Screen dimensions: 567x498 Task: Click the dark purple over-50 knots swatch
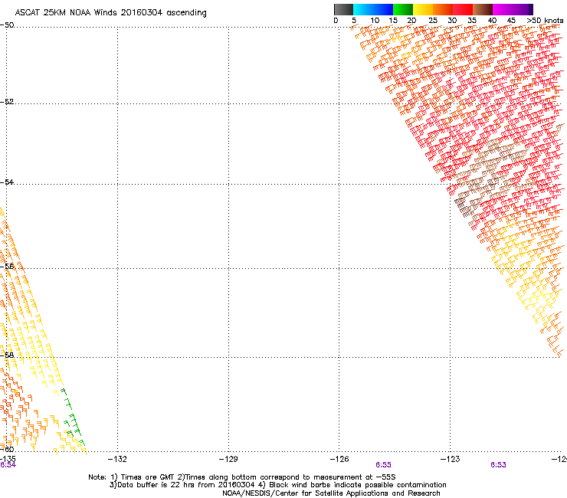(x=530, y=9)
